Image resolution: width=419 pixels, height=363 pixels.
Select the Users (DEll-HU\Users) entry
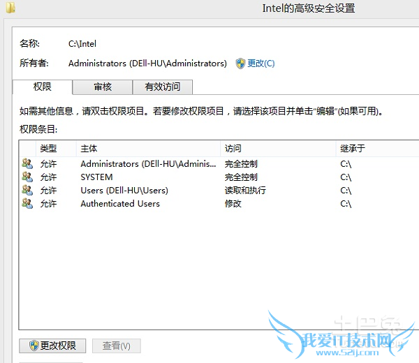pos(124,191)
